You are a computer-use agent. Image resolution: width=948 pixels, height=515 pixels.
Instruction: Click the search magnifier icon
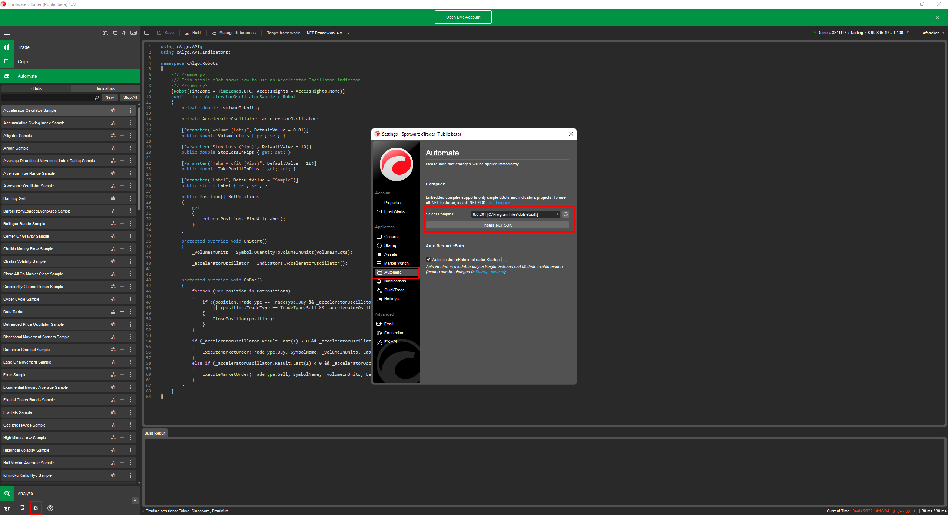(97, 98)
